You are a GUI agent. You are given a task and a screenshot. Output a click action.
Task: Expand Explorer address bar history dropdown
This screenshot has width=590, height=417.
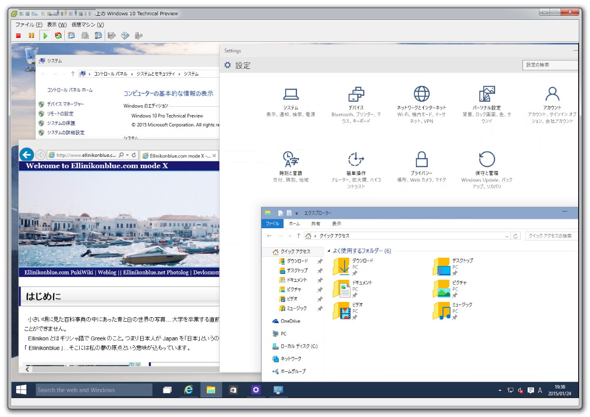pos(507,236)
